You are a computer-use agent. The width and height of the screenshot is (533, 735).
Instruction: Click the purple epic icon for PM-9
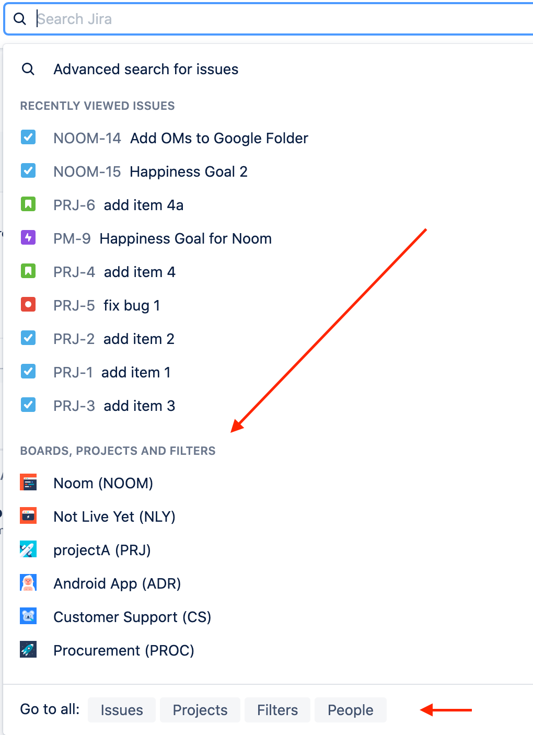(x=28, y=238)
